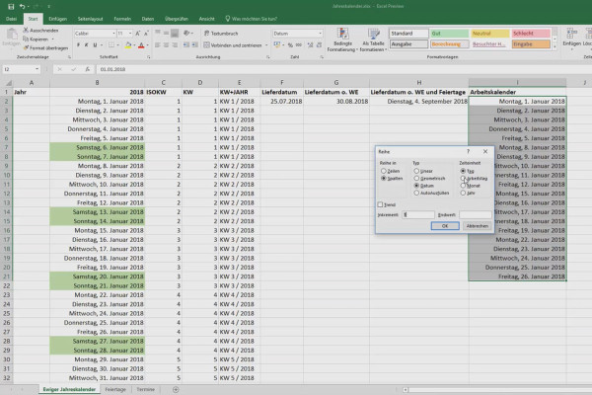
Task: Select Linear type radio button
Action: pyautogui.click(x=416, y=171)
